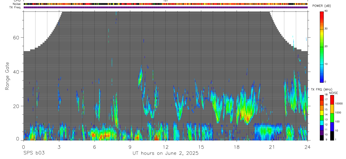Click the hour 18 tick label

tap(237, 147)
